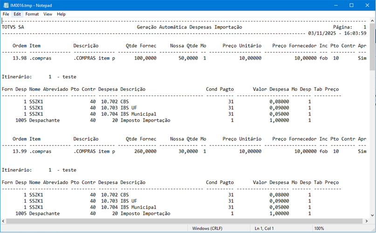Click second 'Itinerário:' label
376x233 pixels.
click(x=17, y=170)
